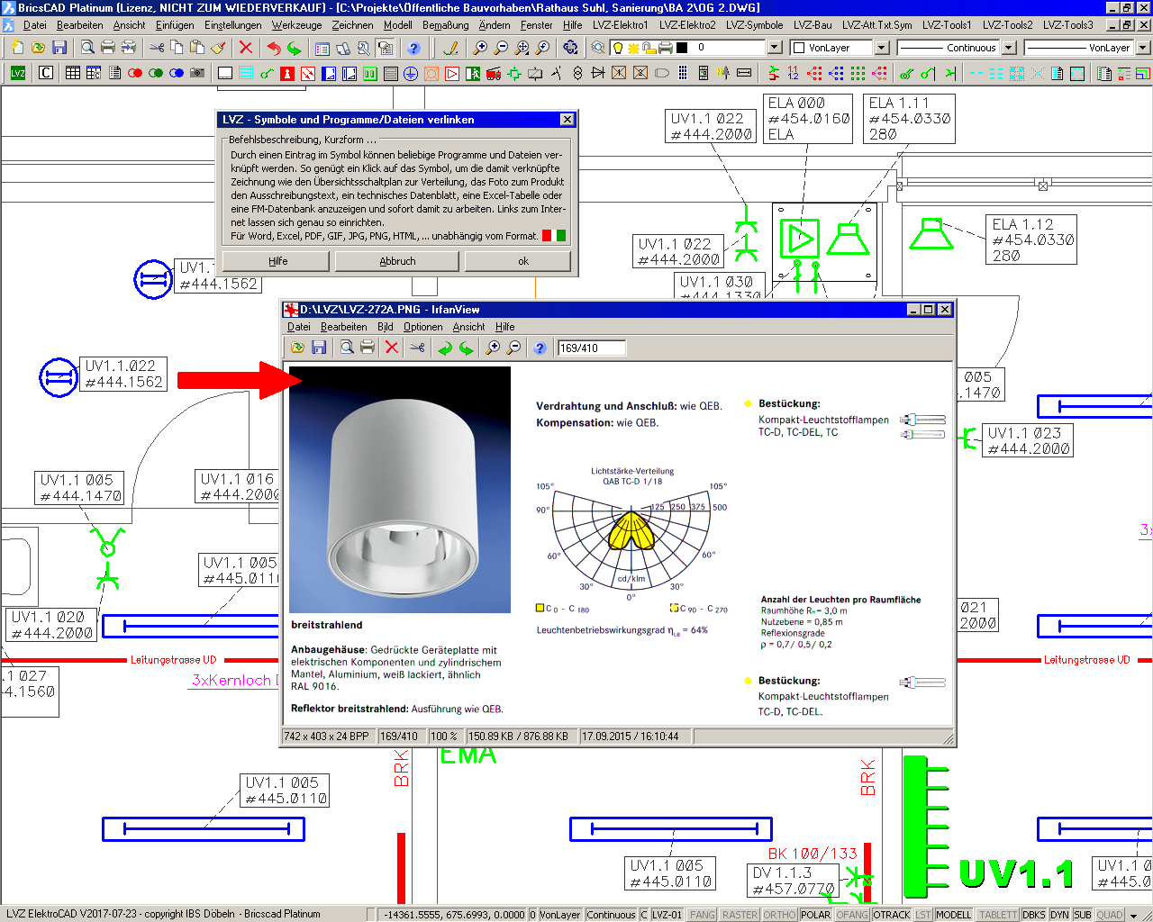Click the 169/410 image index field

click(591, 348)
